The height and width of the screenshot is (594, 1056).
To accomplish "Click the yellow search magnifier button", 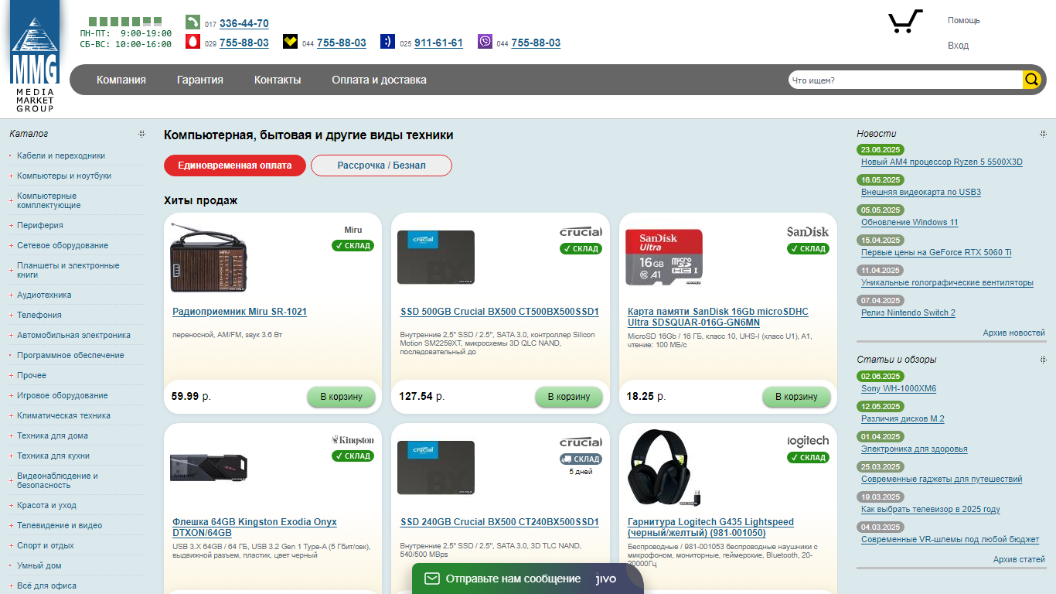I will [1032, 80].
